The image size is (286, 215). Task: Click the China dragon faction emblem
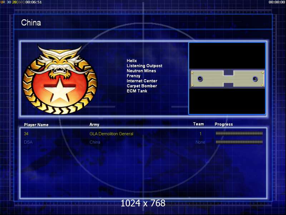pos(60,80)
